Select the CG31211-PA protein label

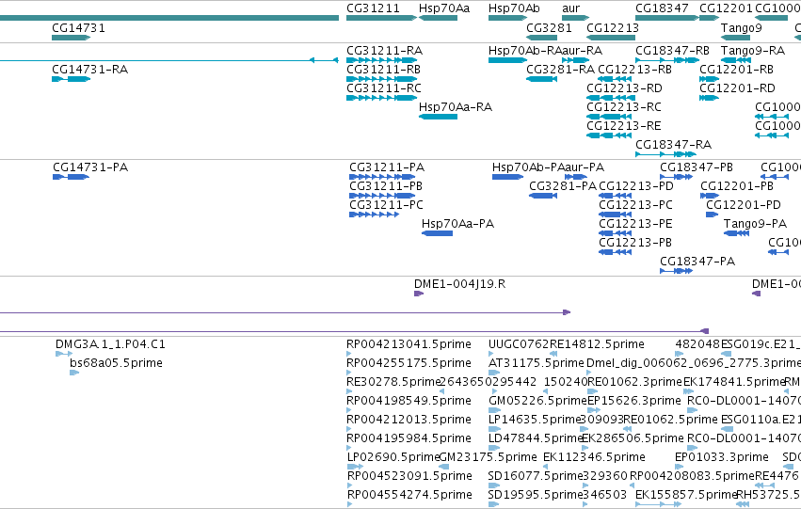point(387,167)
